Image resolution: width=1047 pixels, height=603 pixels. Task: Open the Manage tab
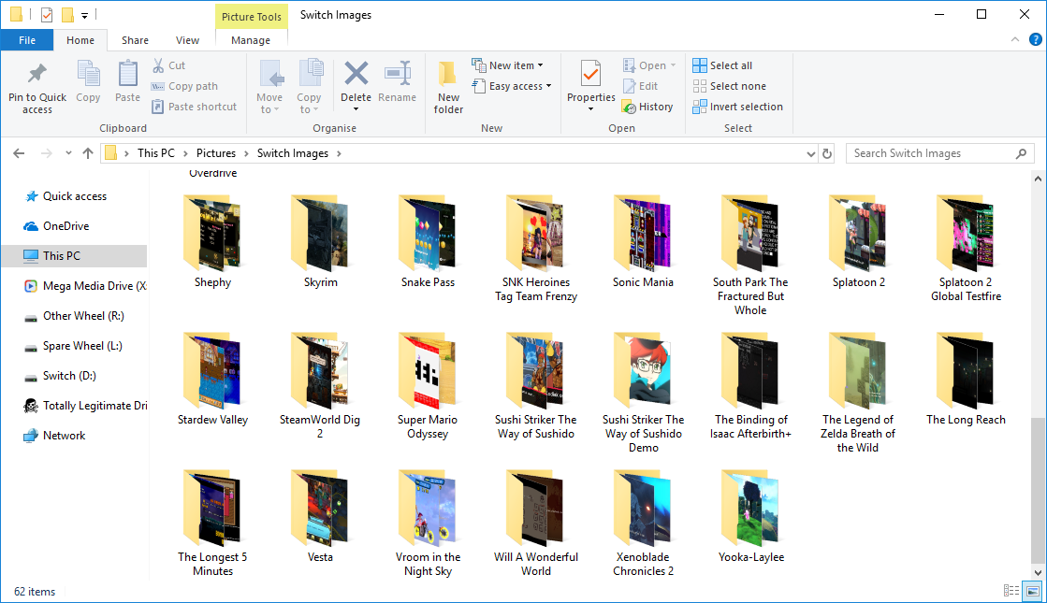coord(251,40)
